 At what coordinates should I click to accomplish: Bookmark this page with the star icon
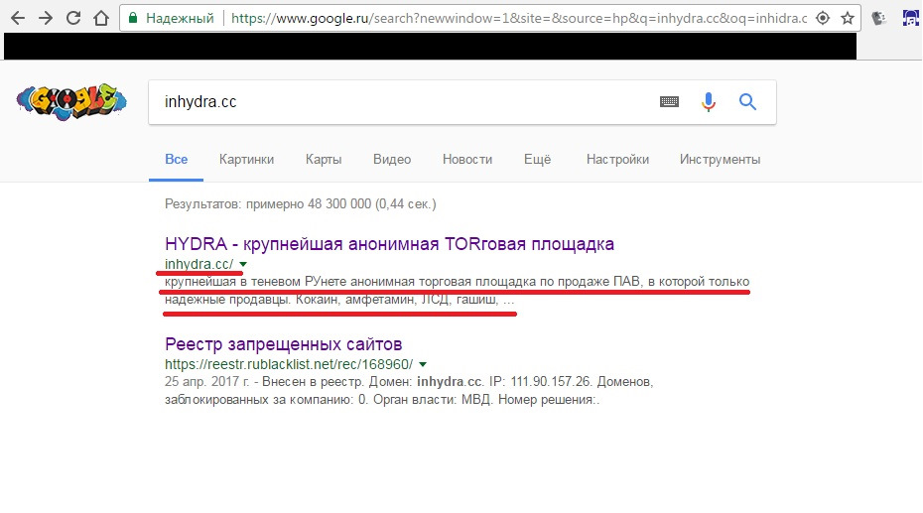point(848,18)
